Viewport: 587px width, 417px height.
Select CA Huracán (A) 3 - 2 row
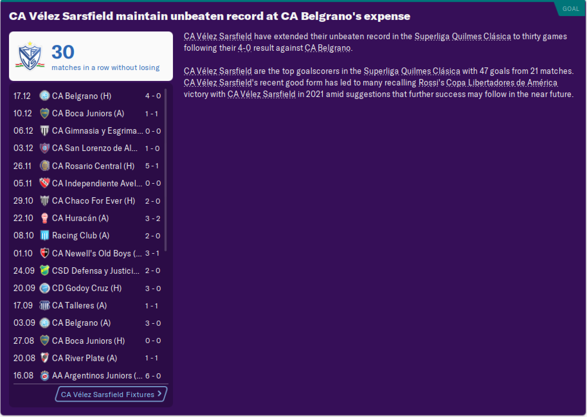coord(87,218)
